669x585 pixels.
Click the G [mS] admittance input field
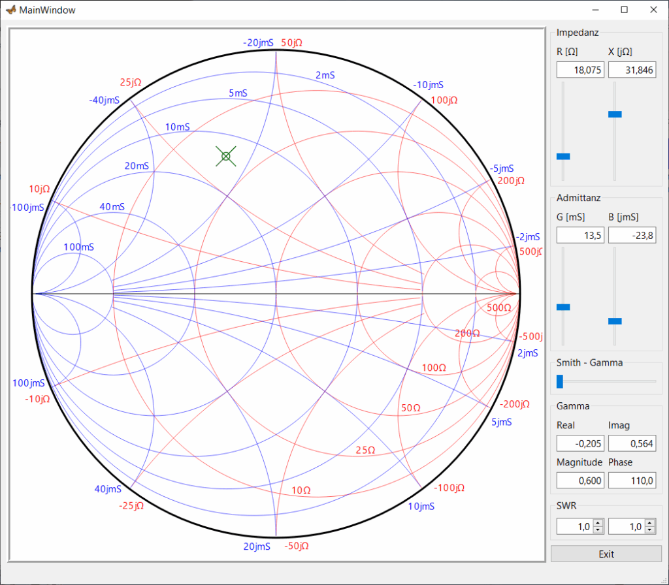(580, 235)
